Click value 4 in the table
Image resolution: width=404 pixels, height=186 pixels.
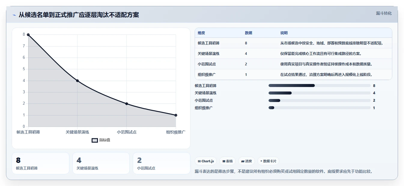coord(246,54)
